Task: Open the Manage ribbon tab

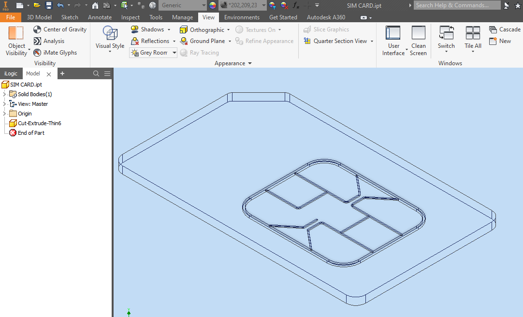Action: 182,17
